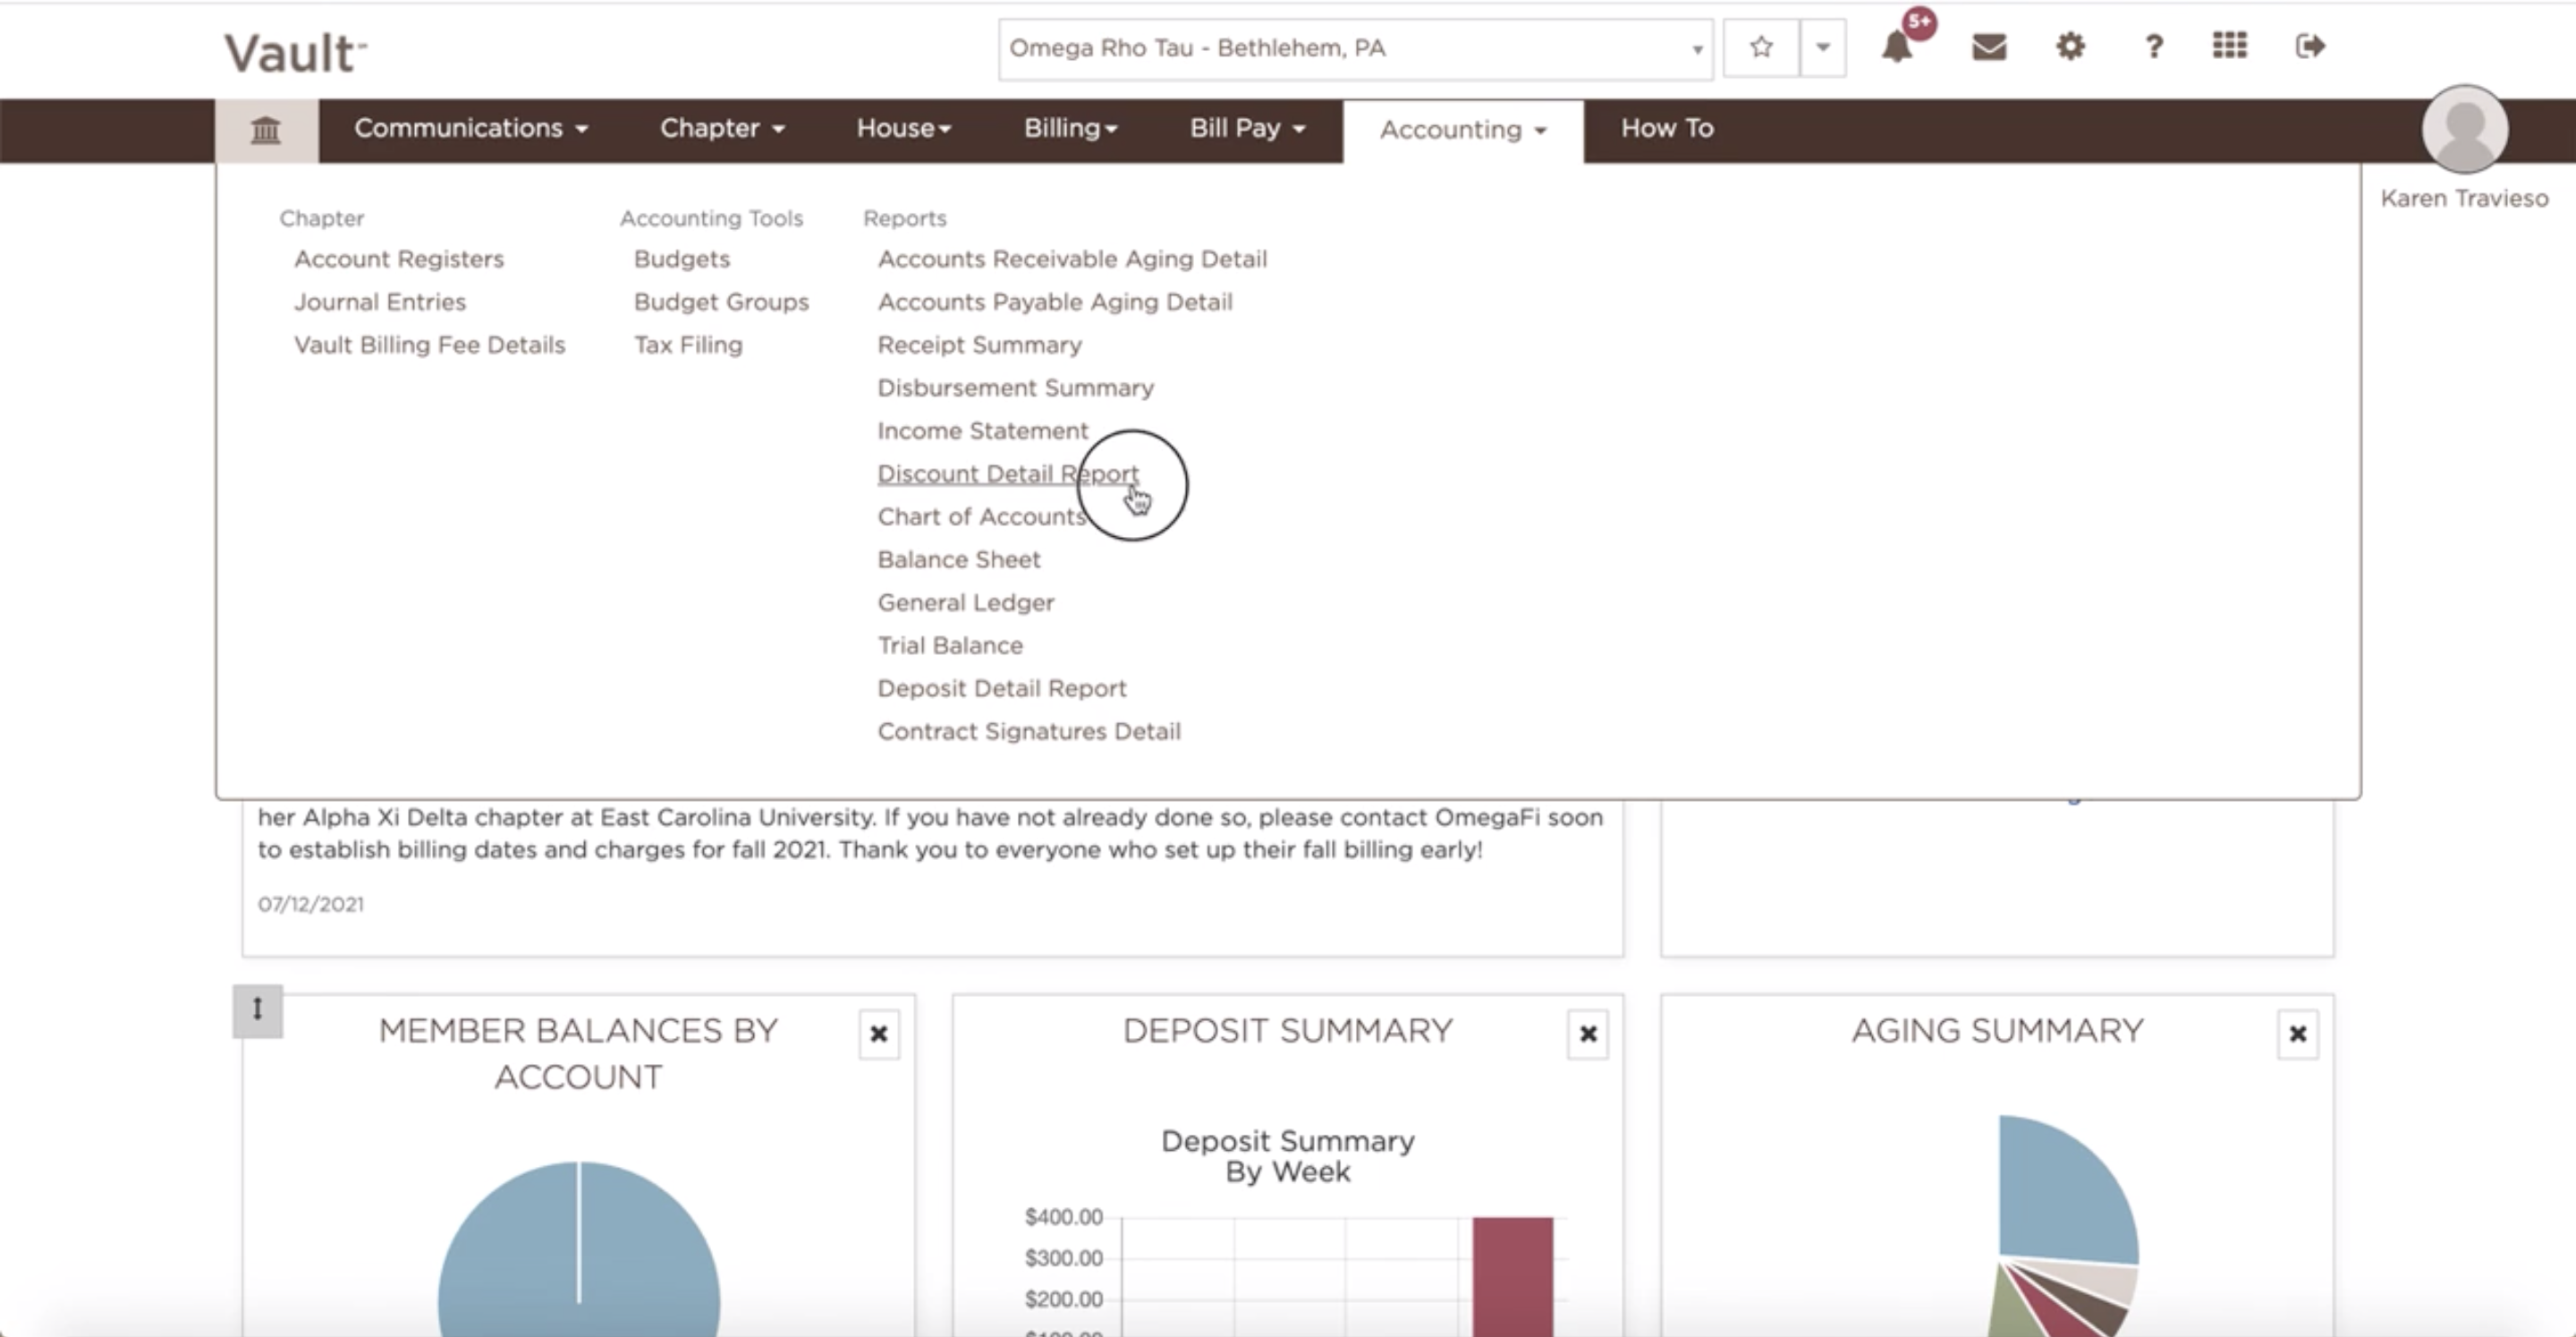This screenshot has width=2576, height=1337.
Task: Close the Deposit Summary widget
Action: click(1587, 1034)
